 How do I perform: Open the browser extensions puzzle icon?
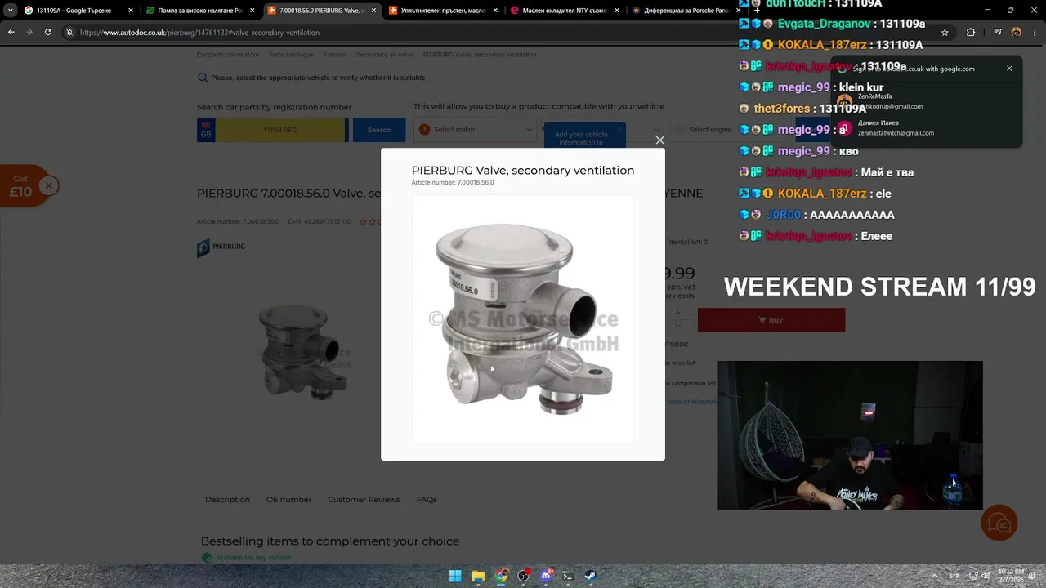pos(971,32)
